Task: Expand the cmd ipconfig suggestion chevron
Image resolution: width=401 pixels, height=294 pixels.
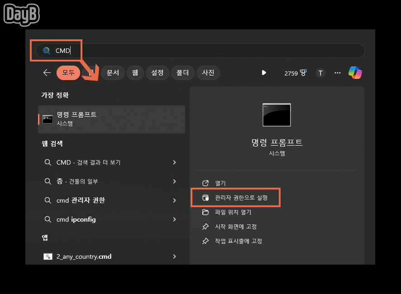Action: pyautogui.click(x=174, y=219)
